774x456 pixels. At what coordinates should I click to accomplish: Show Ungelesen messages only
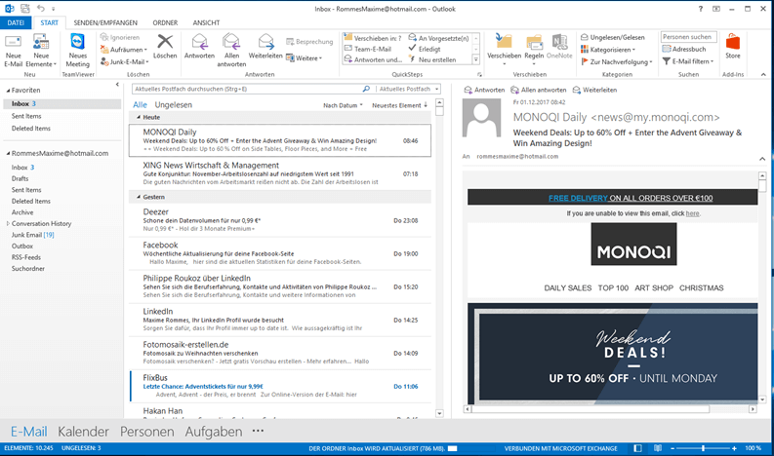coord(174,105)
